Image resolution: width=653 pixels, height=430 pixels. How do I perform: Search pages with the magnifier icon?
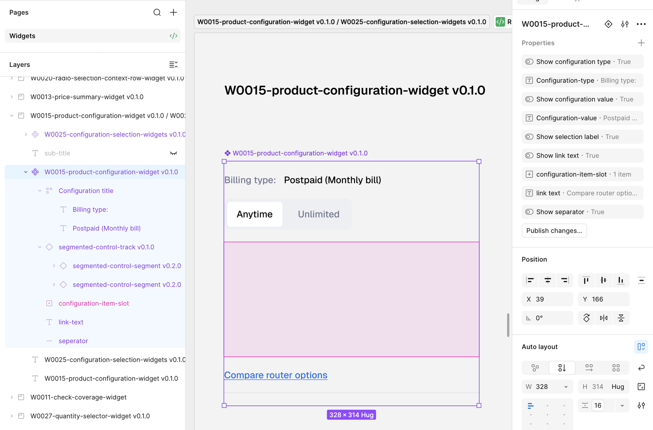pyautogui.click(x=157, y=12)
